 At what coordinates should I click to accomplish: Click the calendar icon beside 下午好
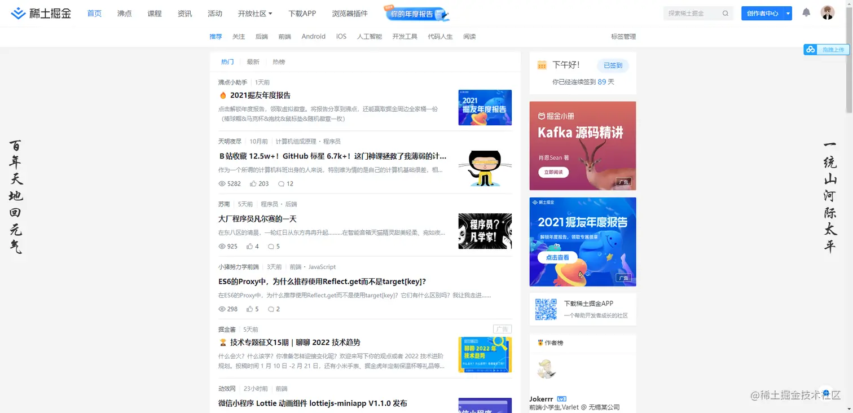click(542, 65)
